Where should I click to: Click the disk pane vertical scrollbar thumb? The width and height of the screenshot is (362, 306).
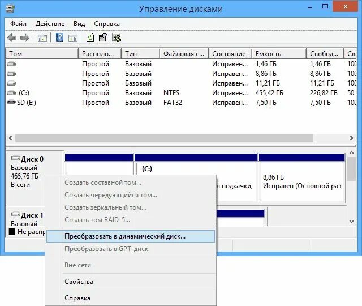(x=352, y=169)
